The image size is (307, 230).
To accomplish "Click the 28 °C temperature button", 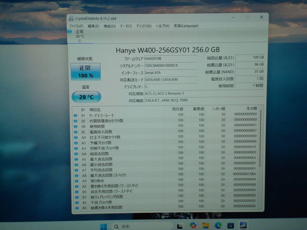I will coord(86,97).
